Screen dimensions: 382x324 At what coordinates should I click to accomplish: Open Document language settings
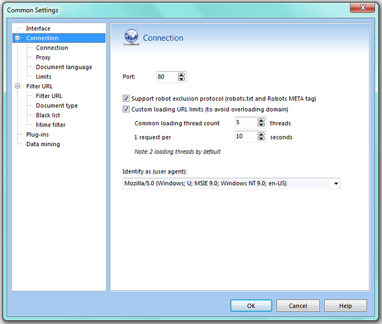point(64,67)
